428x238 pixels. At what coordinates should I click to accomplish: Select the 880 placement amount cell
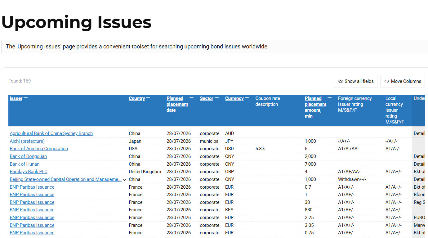(309, 210)
